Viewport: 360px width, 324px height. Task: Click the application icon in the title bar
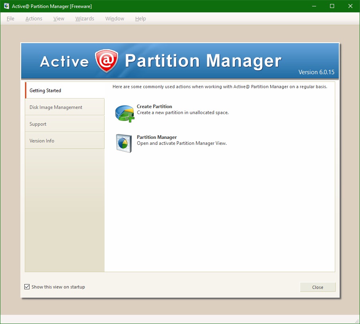point(6,6)
